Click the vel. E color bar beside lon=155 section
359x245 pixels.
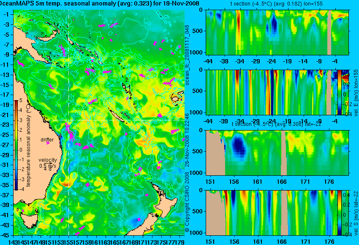click(339, 92)
